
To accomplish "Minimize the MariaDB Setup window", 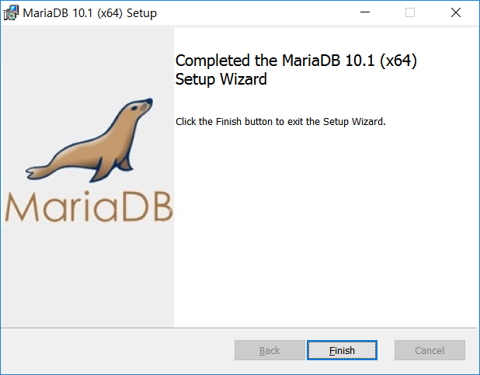I will pos(365,12).
